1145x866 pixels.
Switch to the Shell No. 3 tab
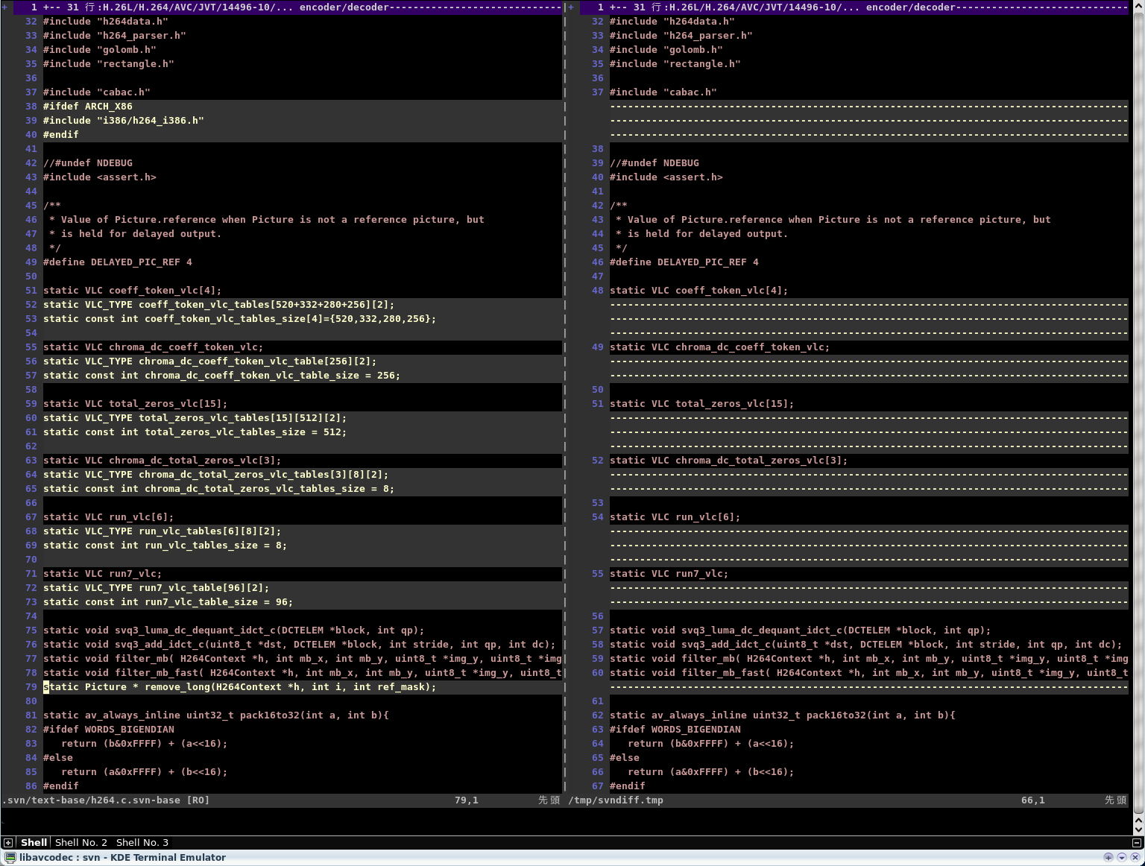pyautogui.click(x=142, y=842)
